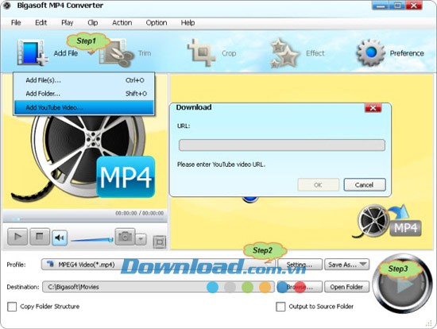The height and width of the screenshot is (329, 437).
Task: Mute audio with the speaker icon
Action: [60, 238]
